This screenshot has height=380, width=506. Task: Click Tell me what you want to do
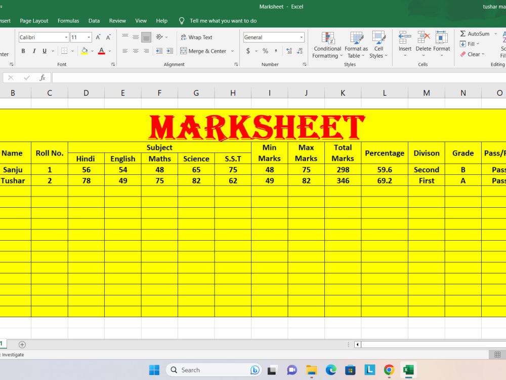223,21
